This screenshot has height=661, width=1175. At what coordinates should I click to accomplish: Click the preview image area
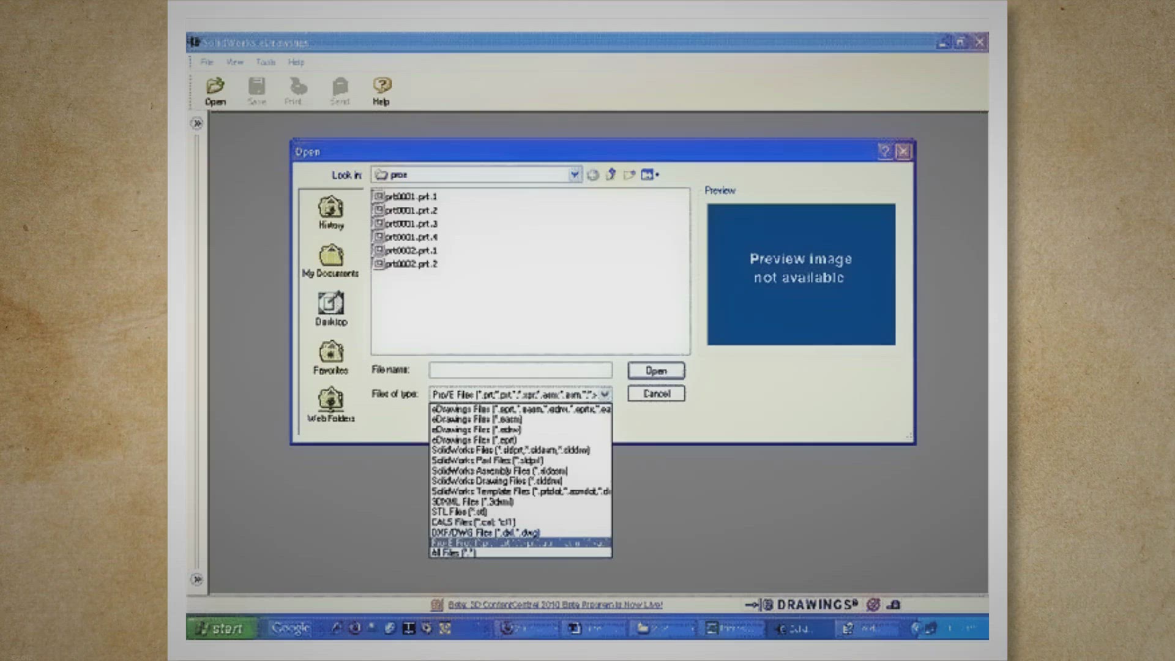click(801, 274)
